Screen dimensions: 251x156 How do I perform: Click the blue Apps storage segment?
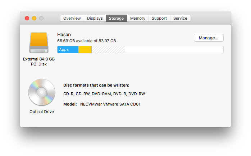click(68, 49)
